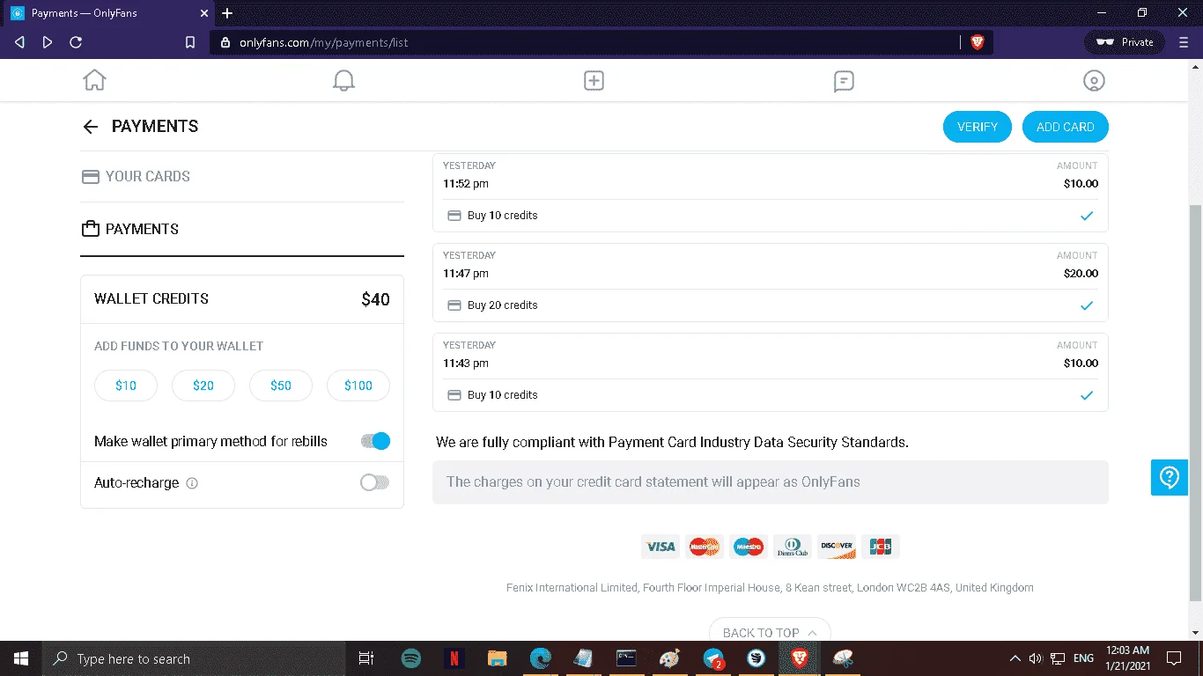Click the Windows search box

(x=193, y=658)
